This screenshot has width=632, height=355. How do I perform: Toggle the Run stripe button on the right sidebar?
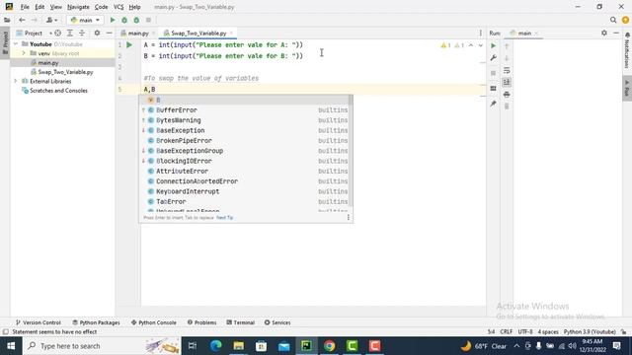click(627, 89)
